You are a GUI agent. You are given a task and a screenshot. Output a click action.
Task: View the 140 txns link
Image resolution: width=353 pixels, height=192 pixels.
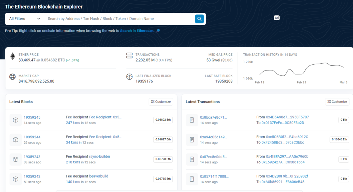(73, 182)
